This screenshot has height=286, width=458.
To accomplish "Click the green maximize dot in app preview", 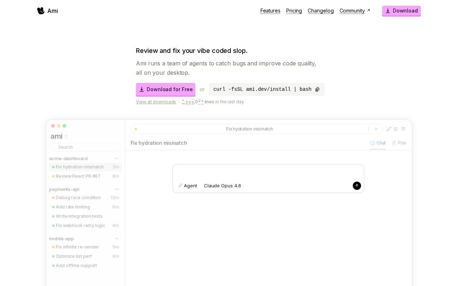I will [64, 126].
